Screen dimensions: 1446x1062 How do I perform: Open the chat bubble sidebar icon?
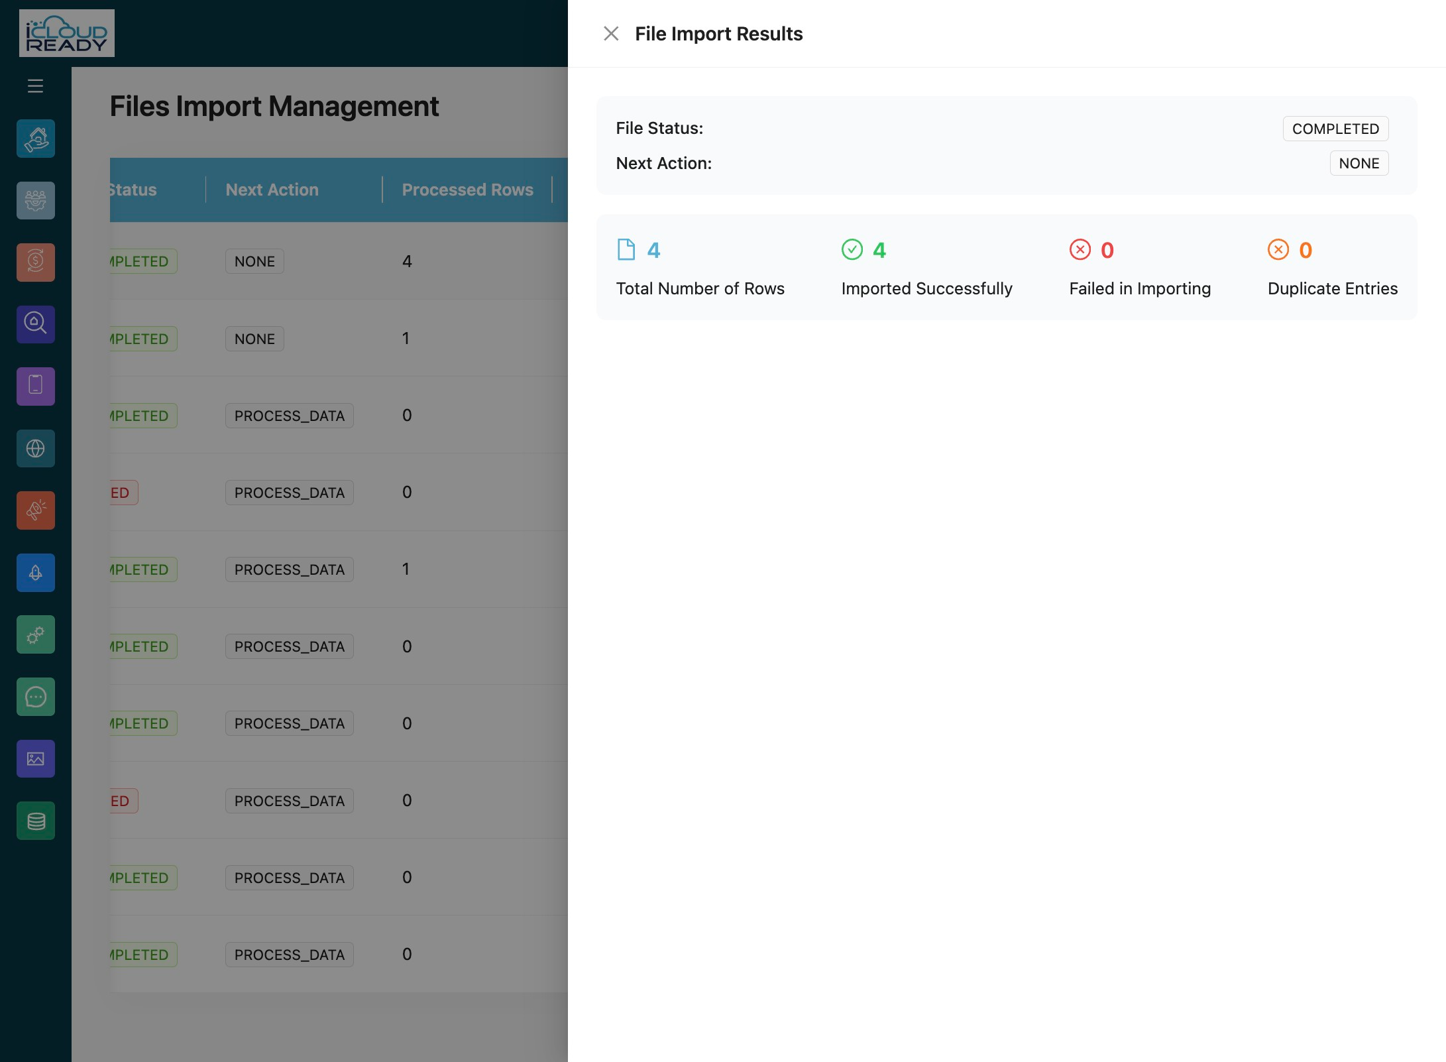(36, 697)
